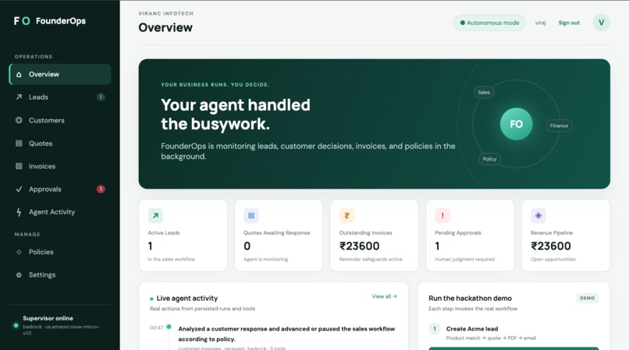Click the Outstanding Invoices ₹23600 amount
Screen dimensions: 629x350
pos(360,246)
